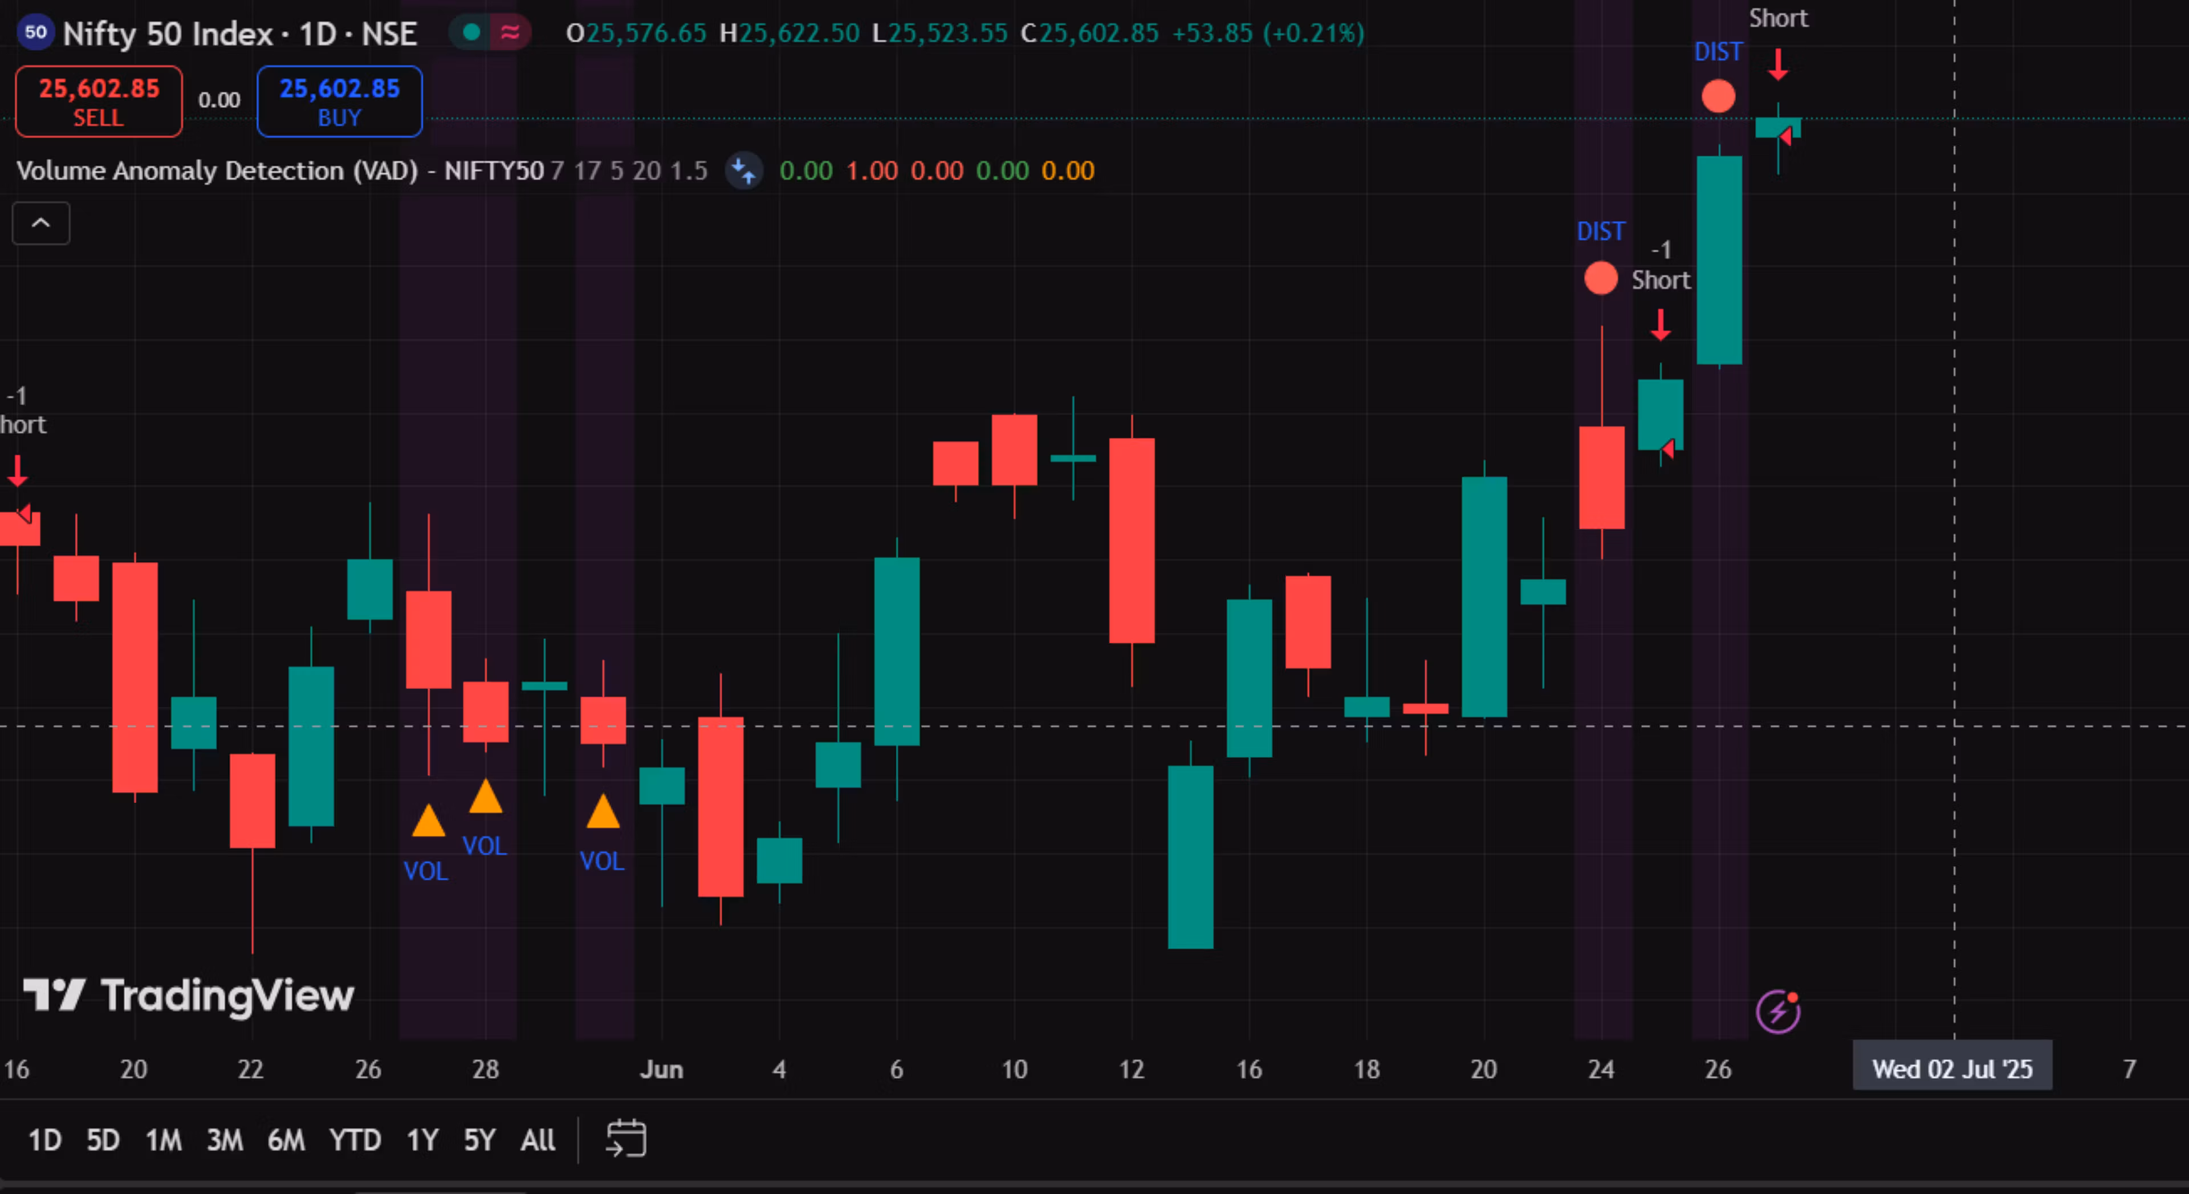Click the VAD input parameters 7 17 5 20 1.5

pyautogui.click(x=629, y=171)
